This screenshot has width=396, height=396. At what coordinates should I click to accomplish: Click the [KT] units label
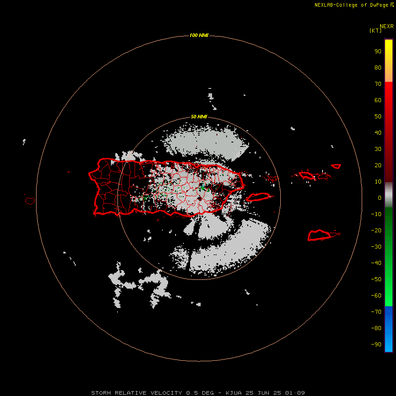(375, 30)
